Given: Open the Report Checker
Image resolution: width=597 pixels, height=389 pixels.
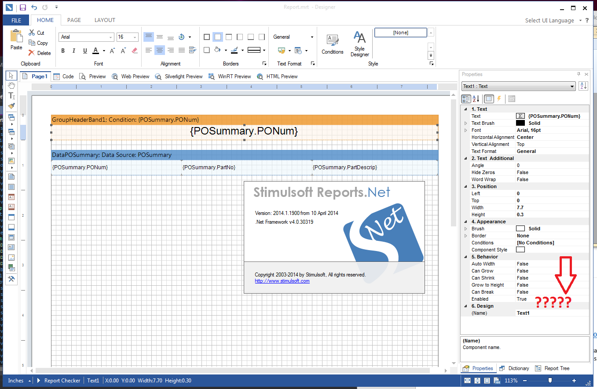Looking at the screenshot, I should tap(59, 381).
